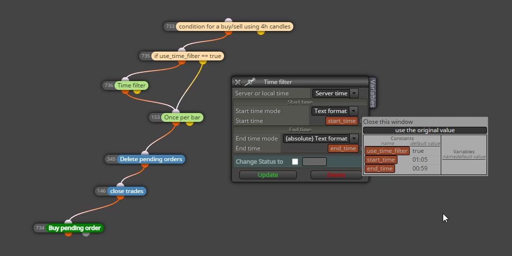This screenshot has width=512, height=256.
Task: Click the green Update button
Action: (268, 175)
